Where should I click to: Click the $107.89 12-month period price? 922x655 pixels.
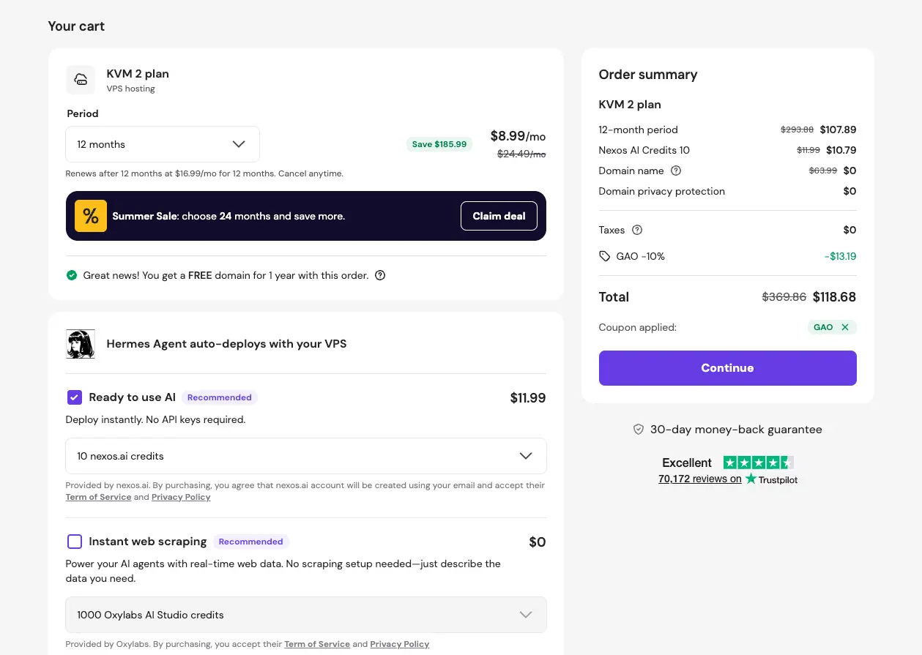click(x=838, y=130)
